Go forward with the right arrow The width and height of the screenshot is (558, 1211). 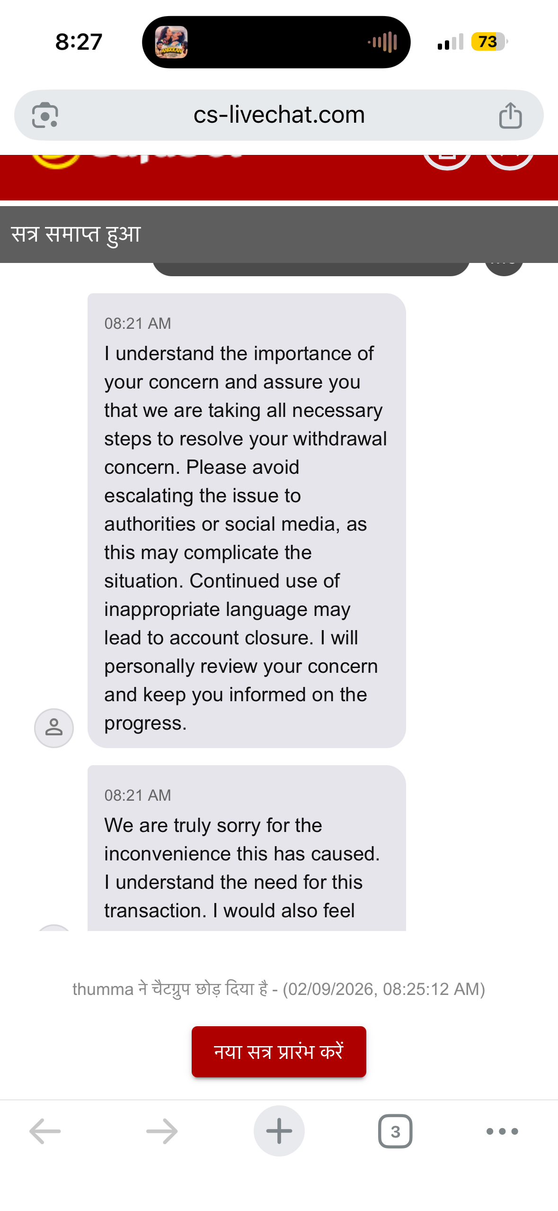point(162,1131)
